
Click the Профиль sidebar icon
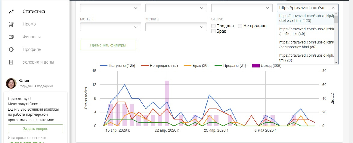(11, 49)
